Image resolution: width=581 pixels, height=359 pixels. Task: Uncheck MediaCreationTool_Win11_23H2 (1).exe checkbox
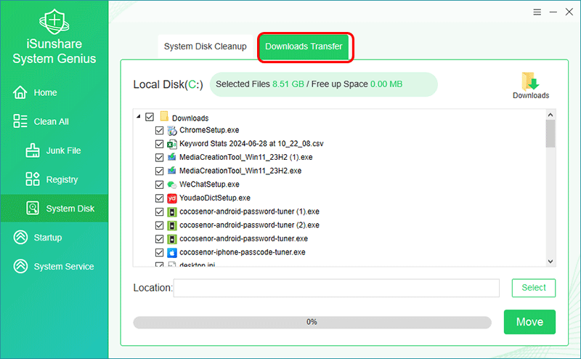click(x=159, y=157)
